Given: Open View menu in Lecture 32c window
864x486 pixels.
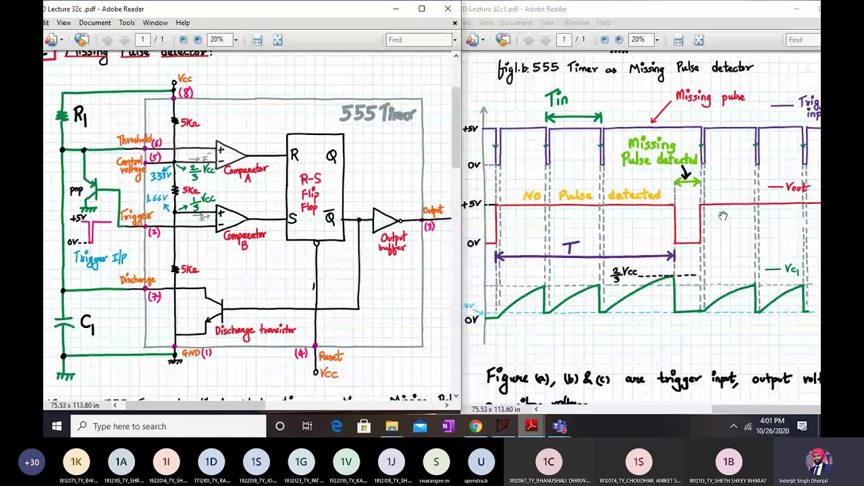Looking at the screenshot, I should tap(63, 23).
